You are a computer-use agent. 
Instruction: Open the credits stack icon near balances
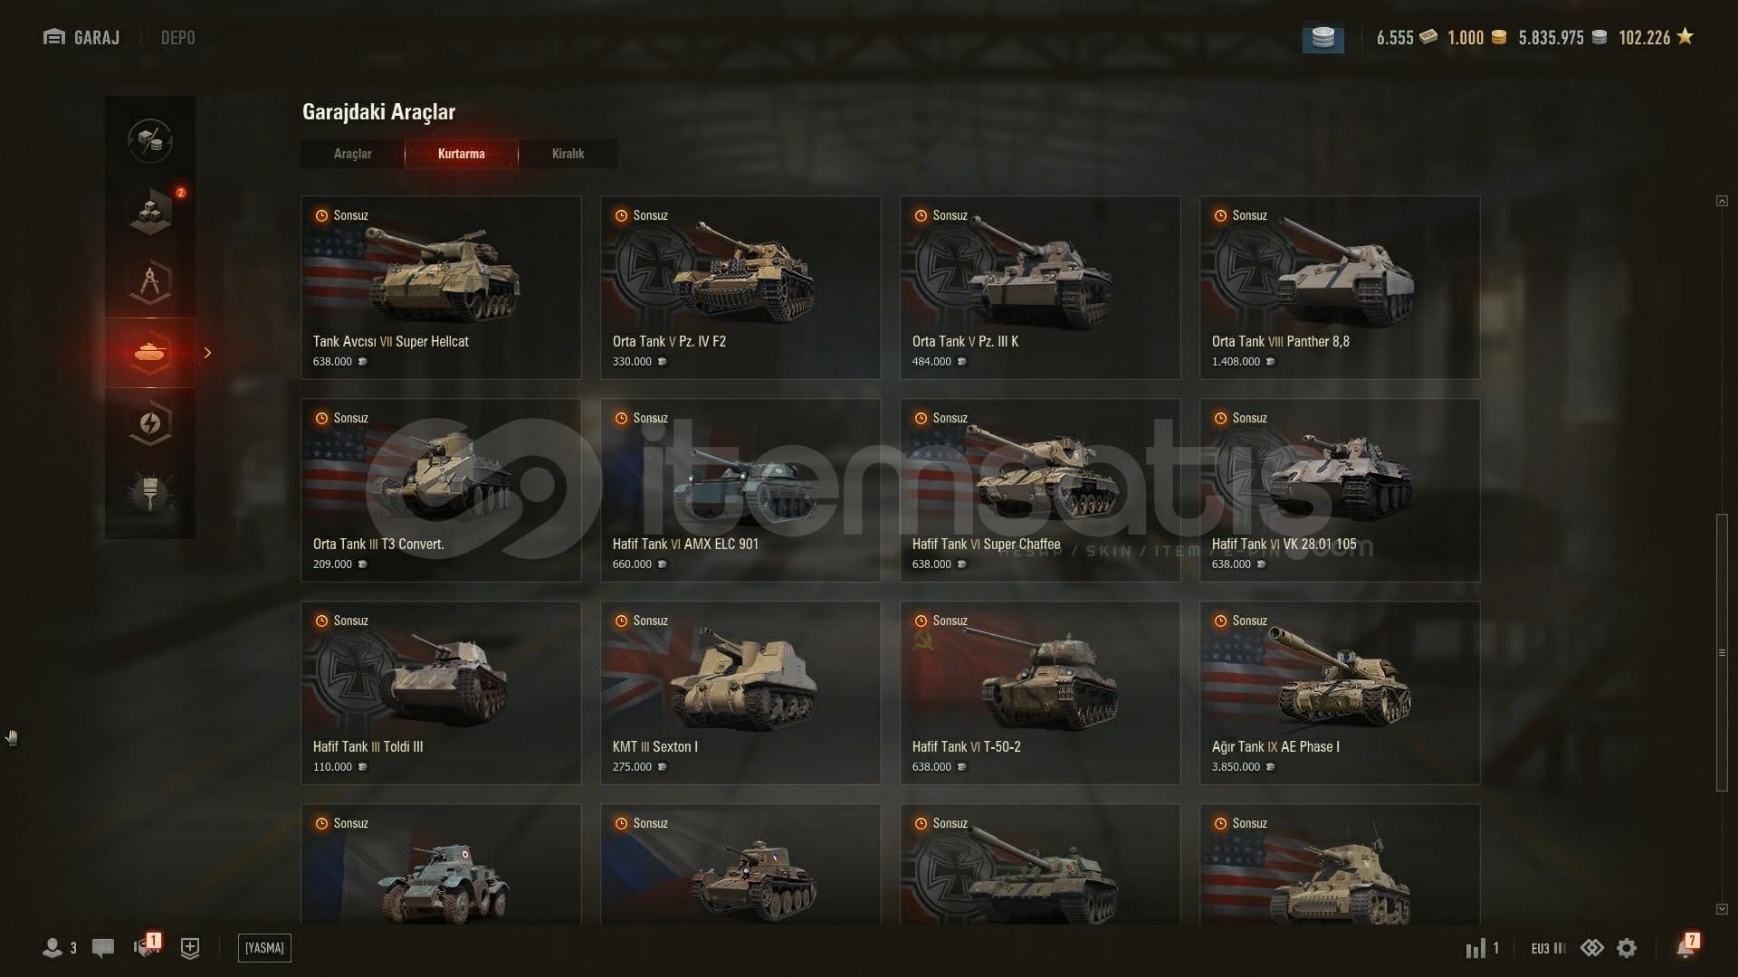pyautogui.click(x=1323, y=38)
